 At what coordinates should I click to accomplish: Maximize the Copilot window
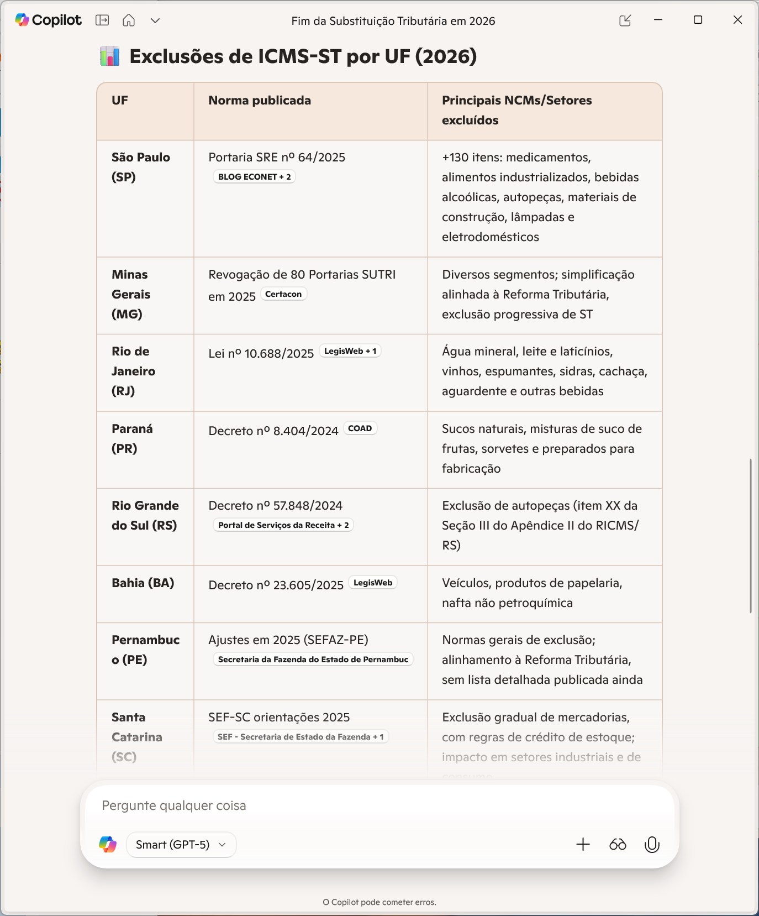tap(698, 20)
